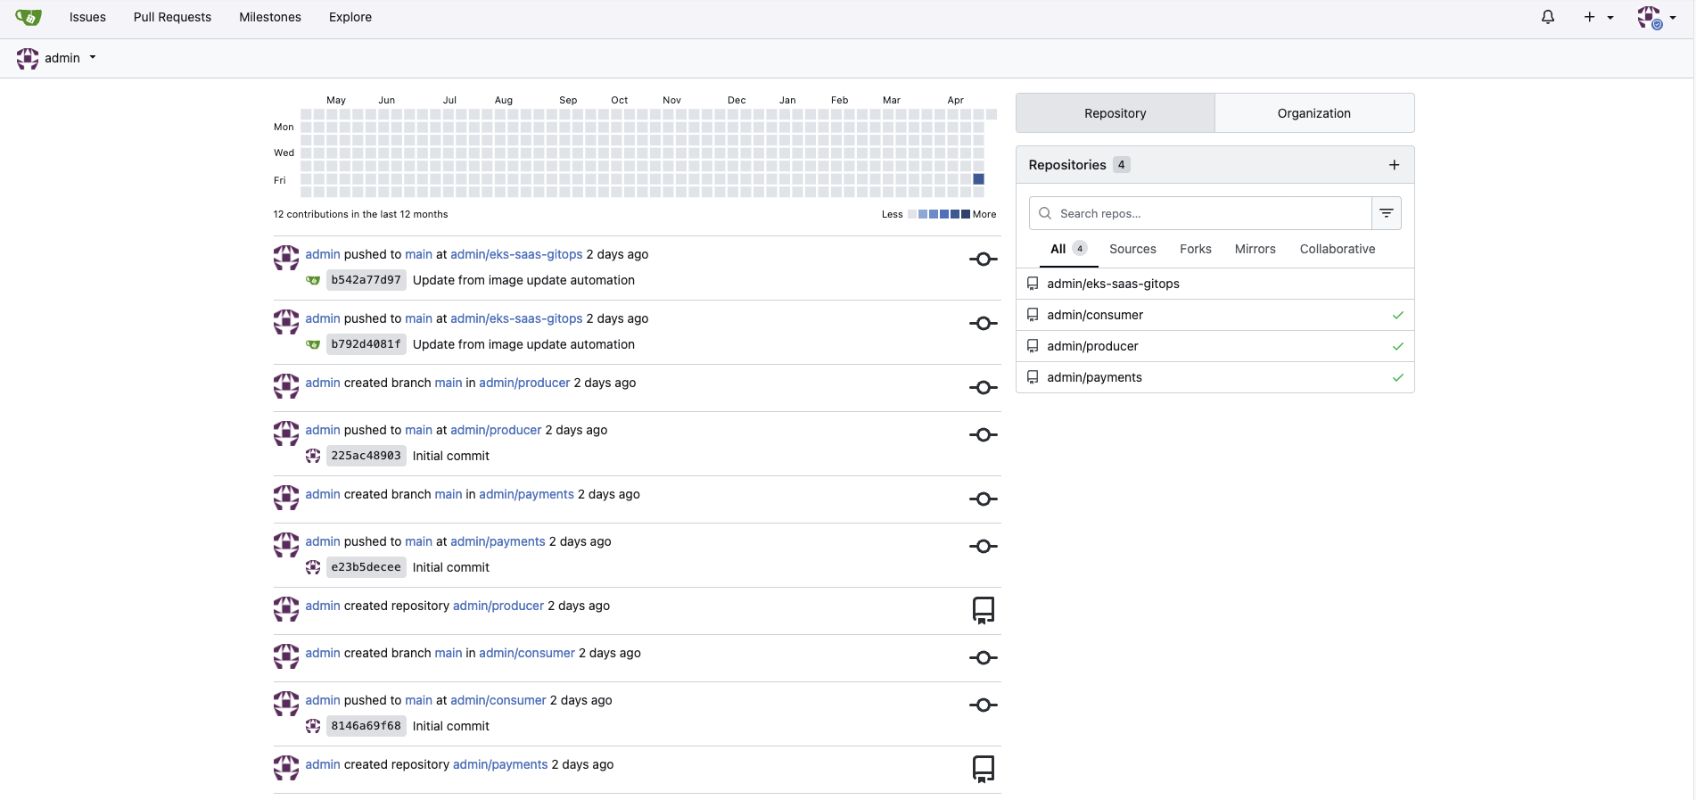Switch to Organization view toggle
This screenshot has width=1696, height=800.
pos(1313,113)
